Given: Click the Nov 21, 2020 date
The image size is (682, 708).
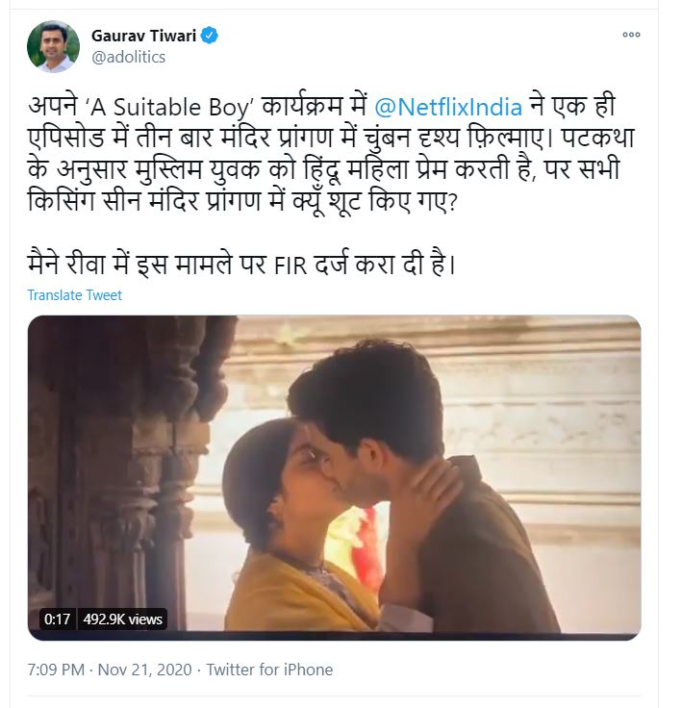Looking at the screenshot, I should tap(144, 670).
